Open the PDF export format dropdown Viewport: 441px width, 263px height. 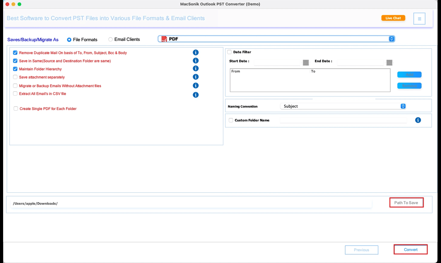tap(391, 39)
